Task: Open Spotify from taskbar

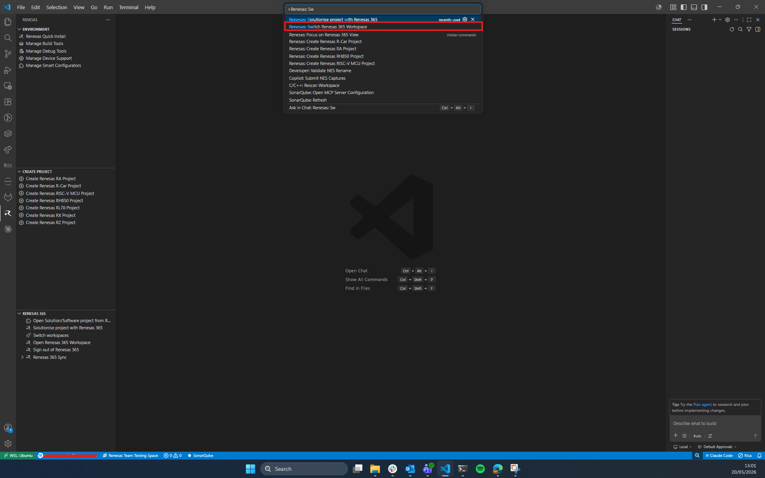Action: [480, 469]
